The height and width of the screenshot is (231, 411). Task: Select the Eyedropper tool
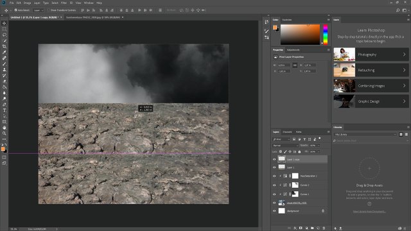4,52
